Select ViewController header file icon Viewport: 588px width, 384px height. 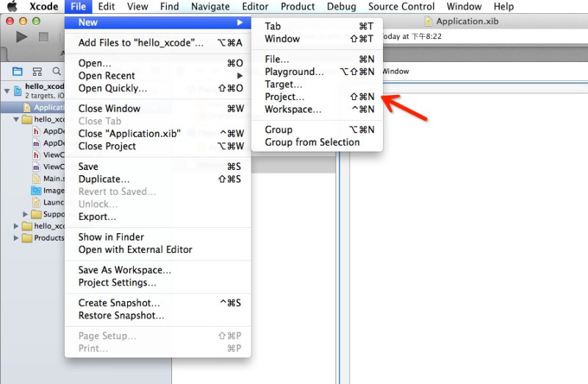[36, 154]
